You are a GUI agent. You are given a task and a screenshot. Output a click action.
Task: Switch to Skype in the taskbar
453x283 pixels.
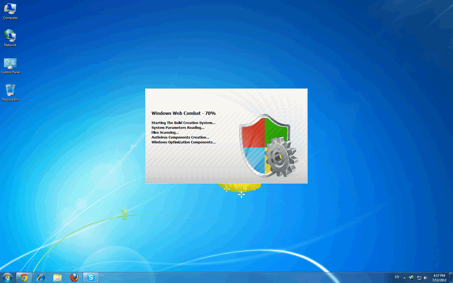coord(91,278)
